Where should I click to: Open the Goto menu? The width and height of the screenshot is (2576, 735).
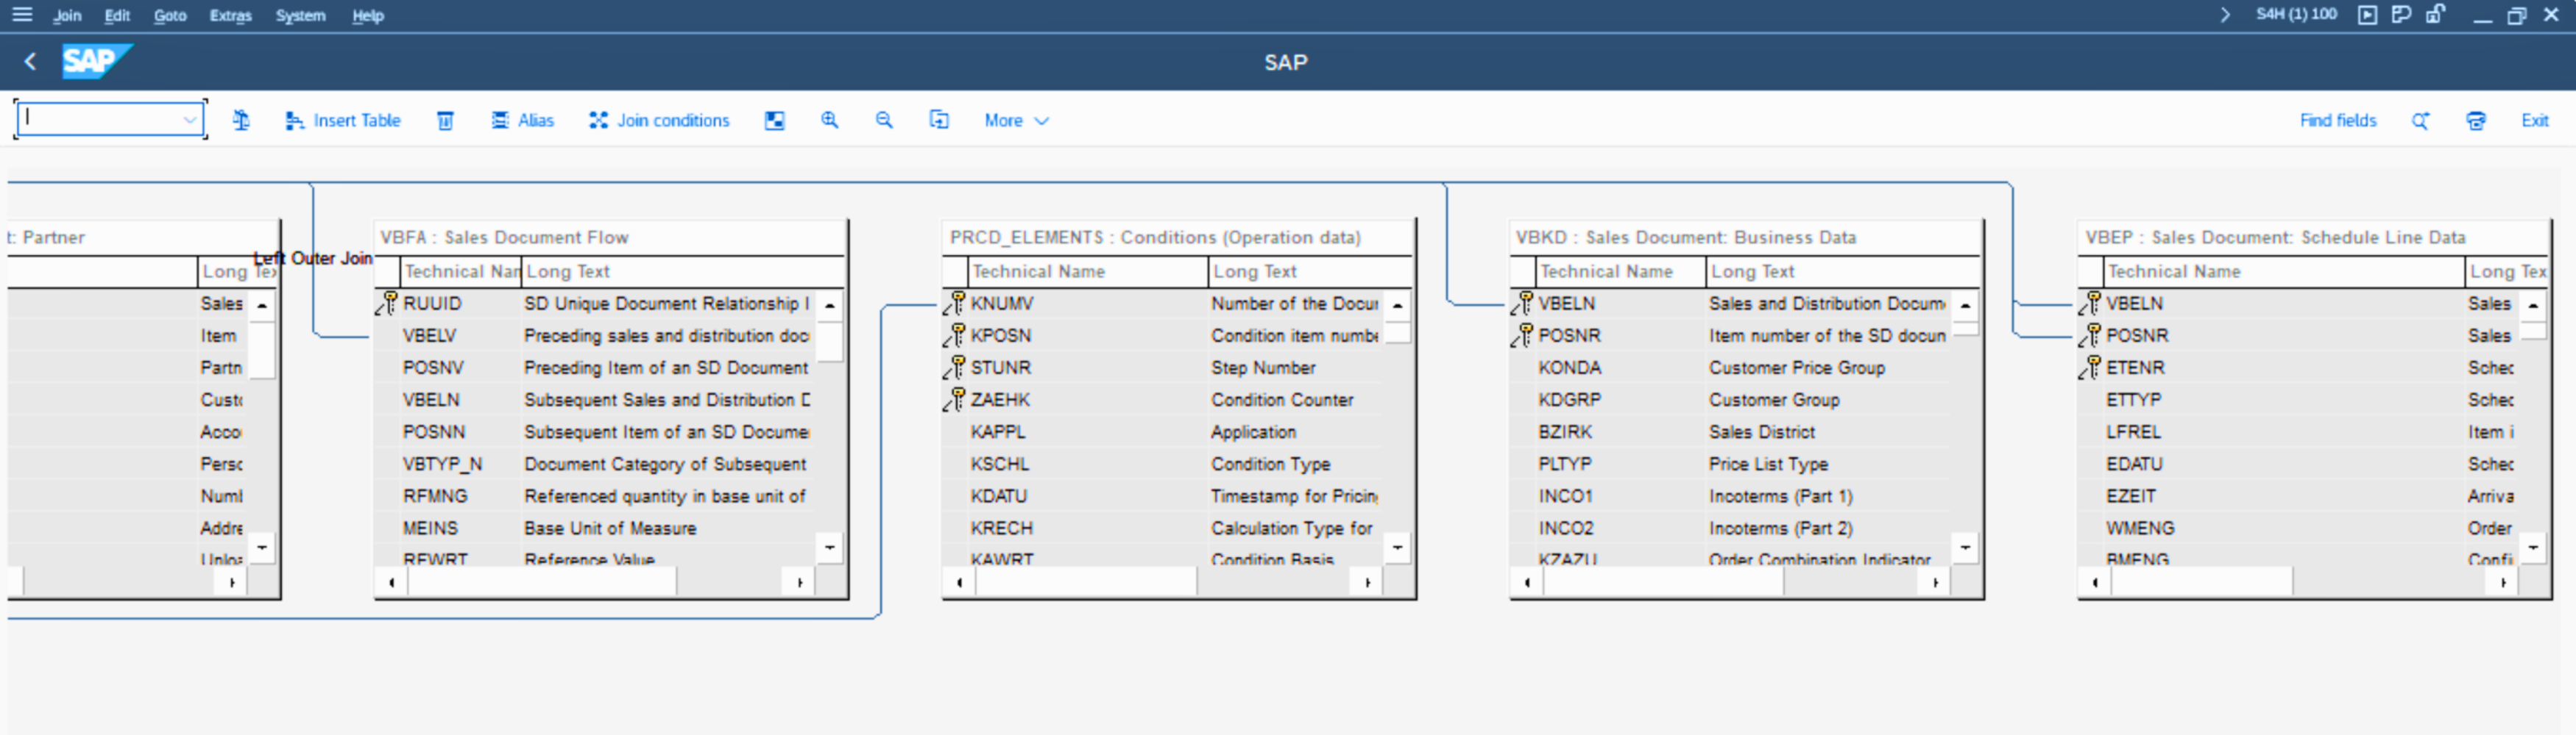tap(170, 16)
